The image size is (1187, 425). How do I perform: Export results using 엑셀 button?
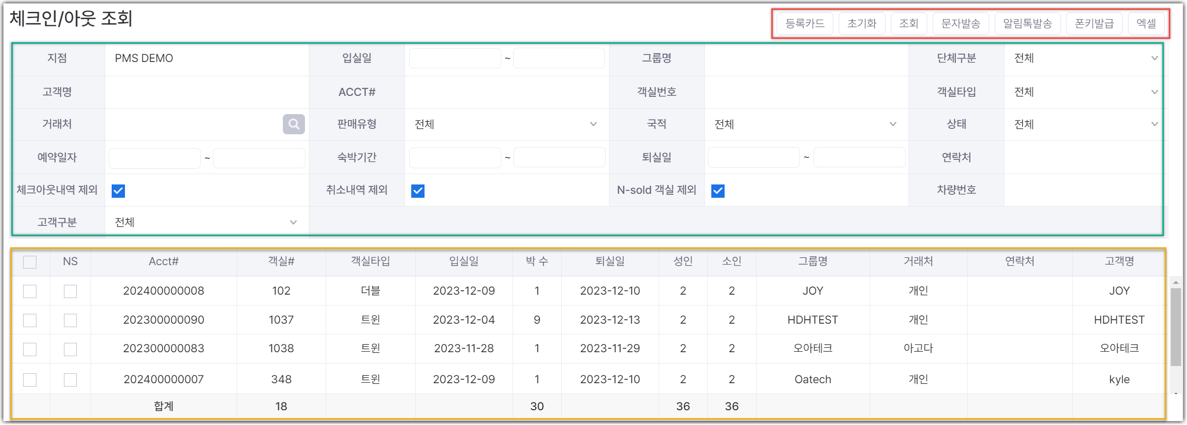[x=1146, y=24]
